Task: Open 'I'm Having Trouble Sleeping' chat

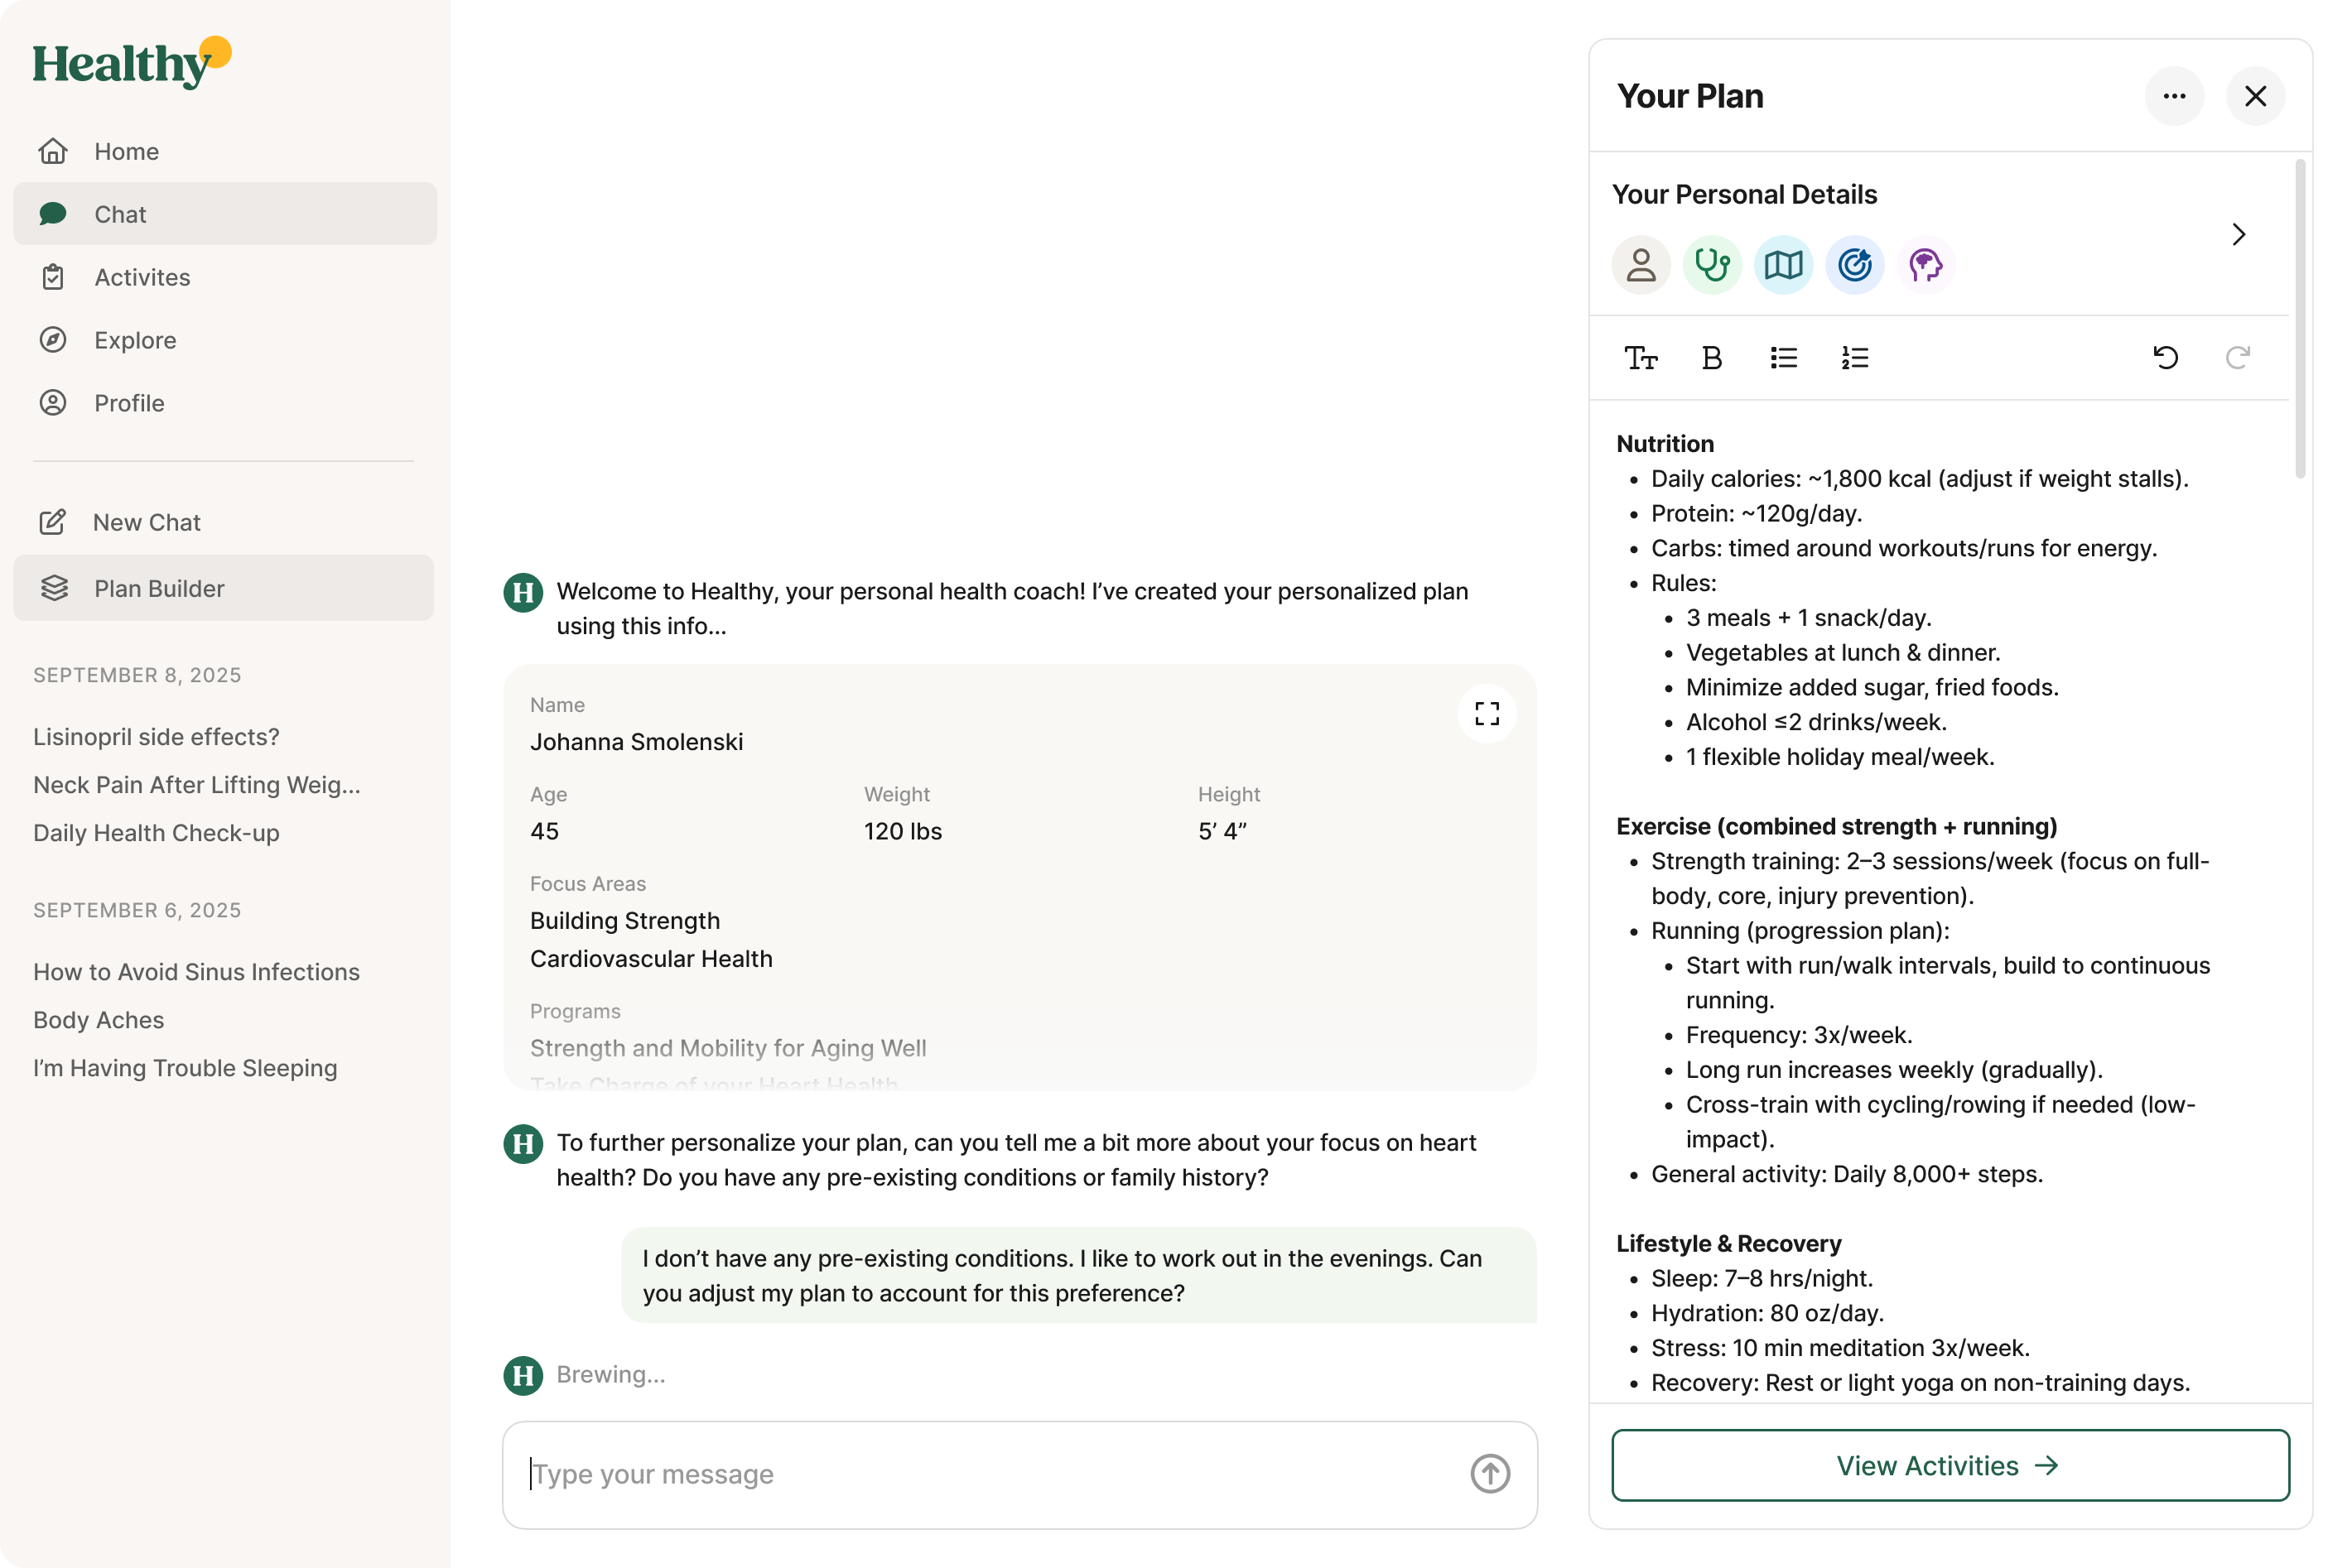Action: (185, 1068)
